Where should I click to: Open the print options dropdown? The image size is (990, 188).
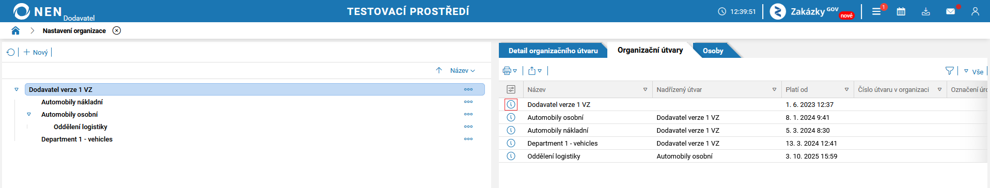(510, 71)
